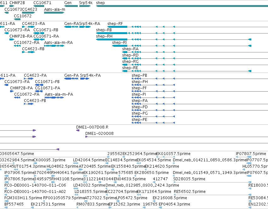Click the HL04862.5prime EST label
This screenshot has height=209, width=268.
(62, 166)
